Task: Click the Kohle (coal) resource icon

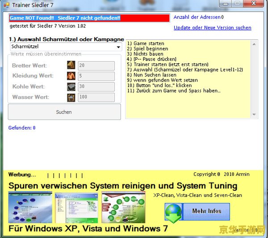Action: click(x=71, y=87)
